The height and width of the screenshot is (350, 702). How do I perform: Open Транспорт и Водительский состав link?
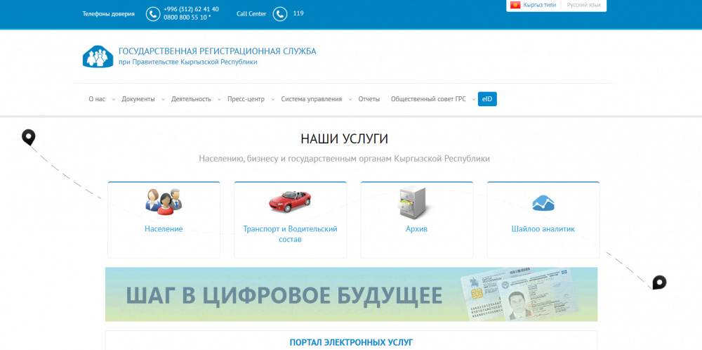click(x=290, y=234)
